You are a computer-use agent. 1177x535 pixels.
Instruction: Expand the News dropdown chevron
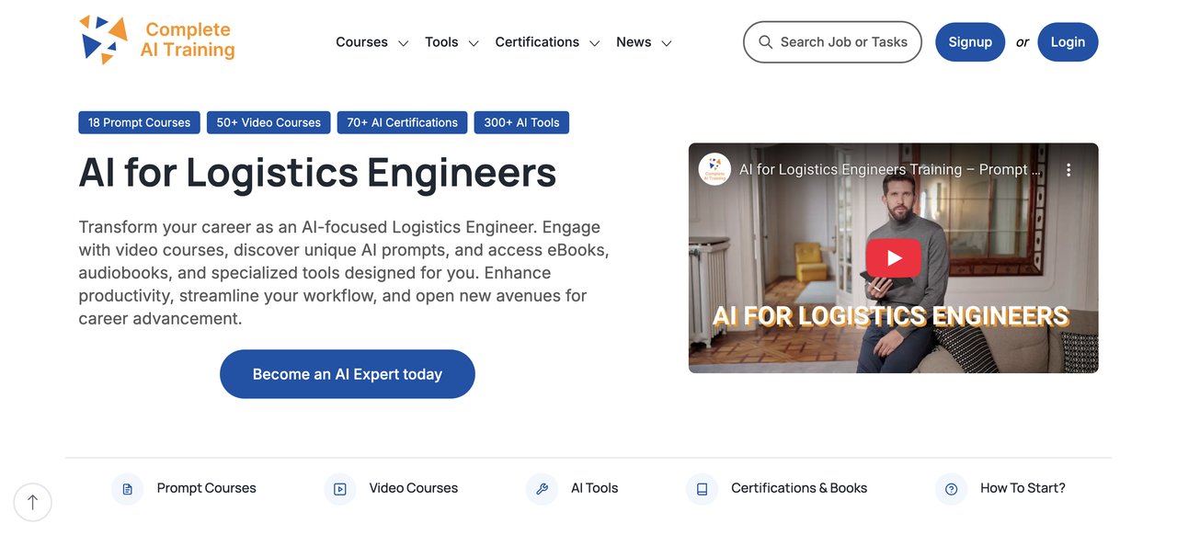(x=667, y=43)
